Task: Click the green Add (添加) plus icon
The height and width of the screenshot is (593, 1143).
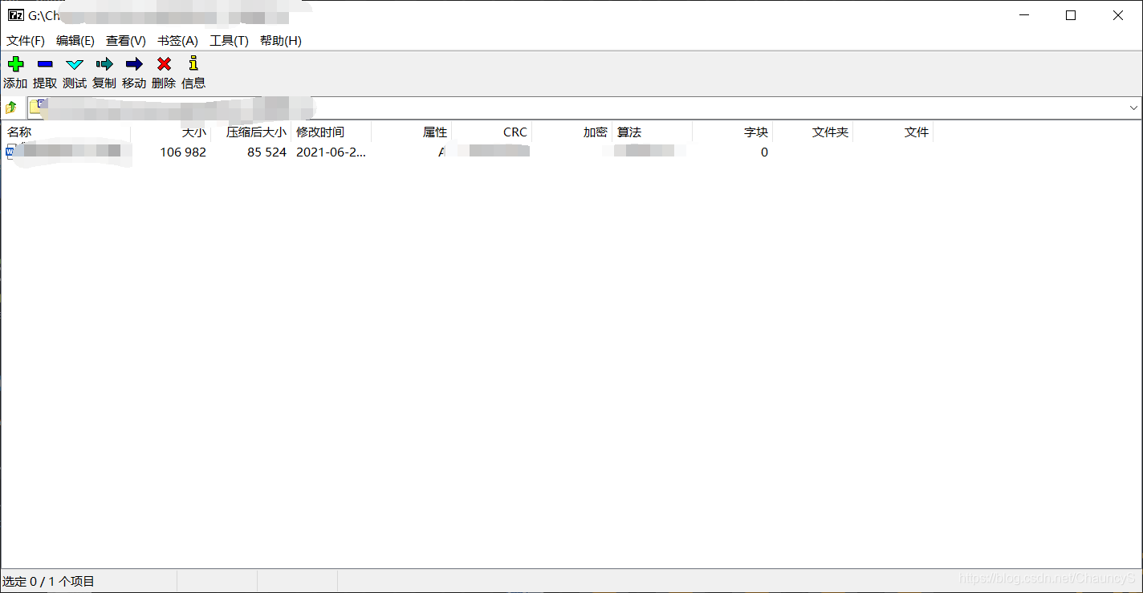Action: [x=15, y=64]
